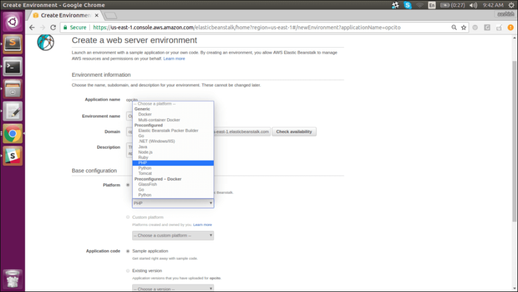Click the page vertical scrollbar
This screenshot has width=518, height=292.
click(515, 141)
